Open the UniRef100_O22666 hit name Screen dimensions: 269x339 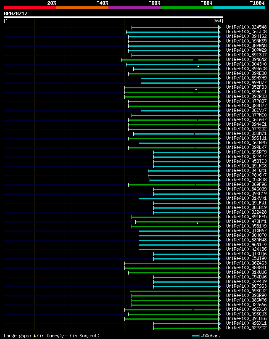(246, 305)
